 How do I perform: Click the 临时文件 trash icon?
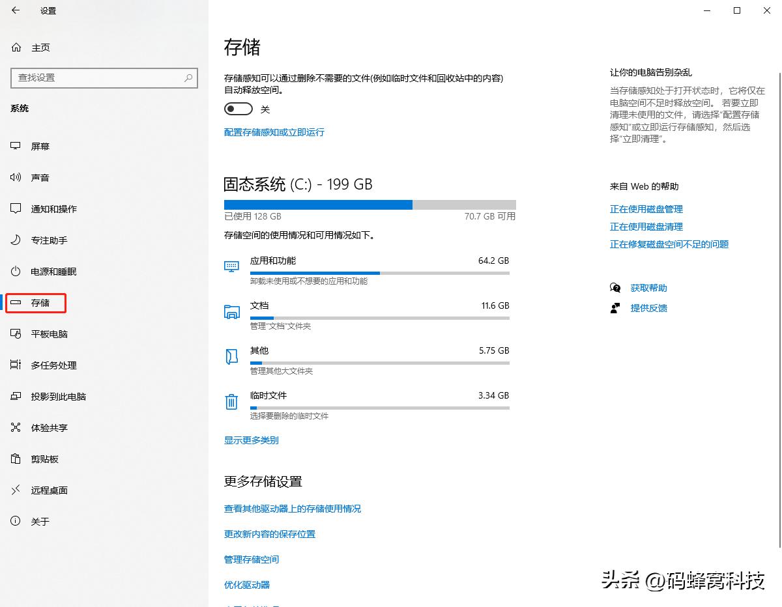[231, 401]
